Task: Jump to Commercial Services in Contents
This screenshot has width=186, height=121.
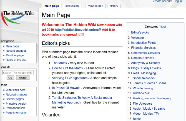Action: coord(145,53)
